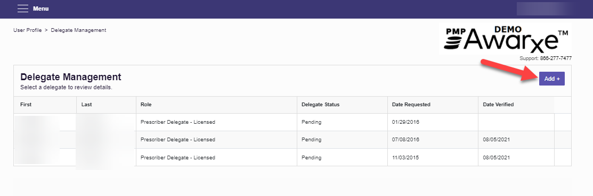Click Pending status in 07/08/2016 row
Image resolution: width=593 pixels, height=196 pixels.
[x=311, y=140]
